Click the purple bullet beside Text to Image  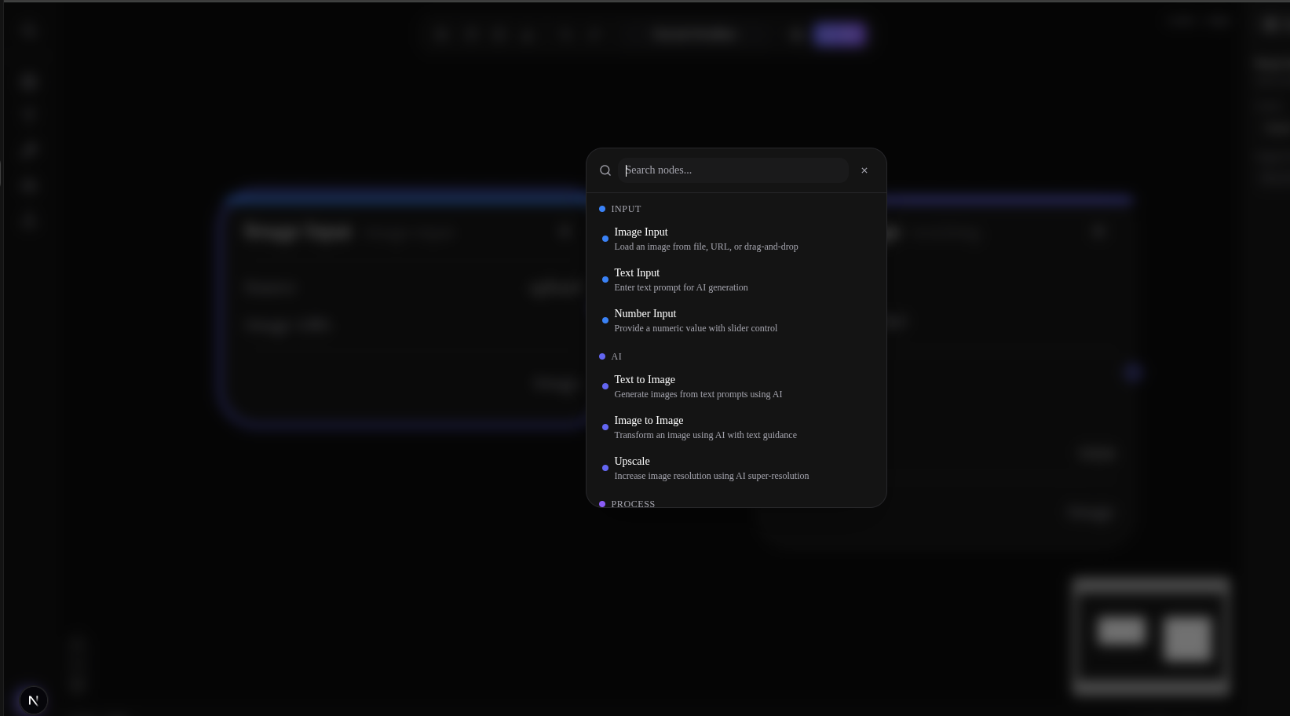(x=605, y=386)
